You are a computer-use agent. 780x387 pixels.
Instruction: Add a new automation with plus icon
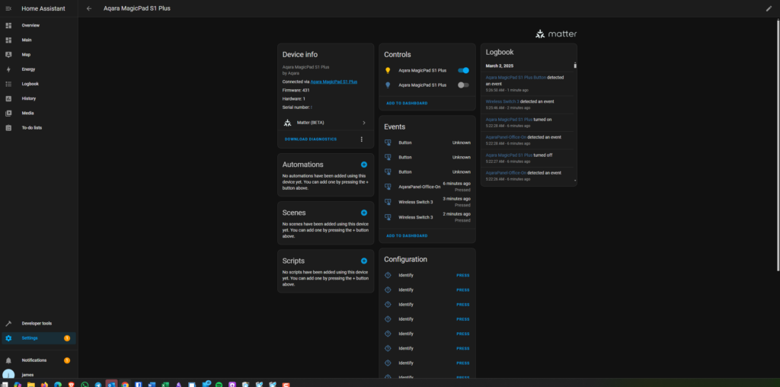pos(363,165)
